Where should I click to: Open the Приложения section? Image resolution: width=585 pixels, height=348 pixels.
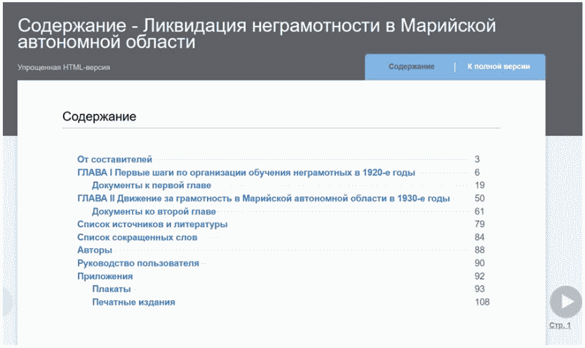(x=105, y=276)
